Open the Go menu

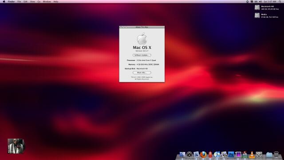pyautogui.click(x=39, y=1)
